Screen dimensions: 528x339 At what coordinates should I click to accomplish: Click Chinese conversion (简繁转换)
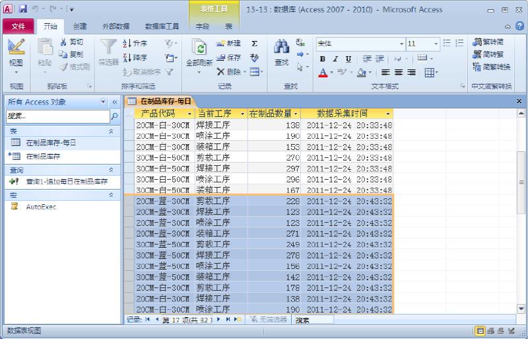point(492,67)
